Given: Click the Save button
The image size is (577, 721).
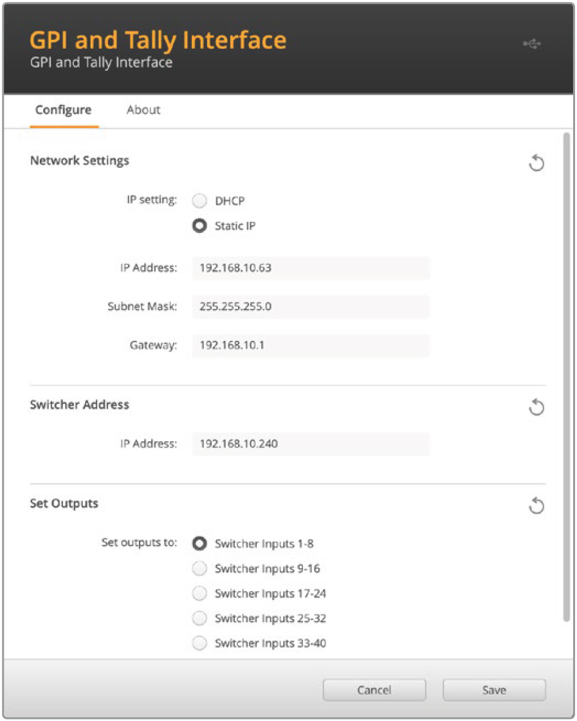Looking at the screenshot, I should pos(494,690).
